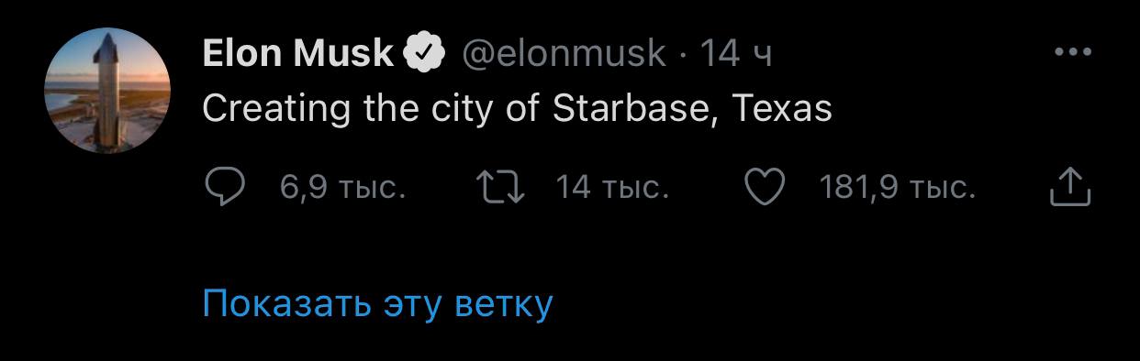Open the tweet text about Starbase
The image size is (1140, 361).
[517, 110]
